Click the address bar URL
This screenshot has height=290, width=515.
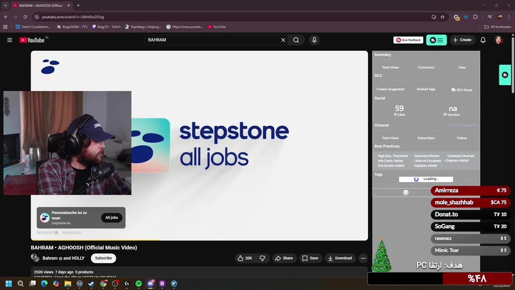73,17
